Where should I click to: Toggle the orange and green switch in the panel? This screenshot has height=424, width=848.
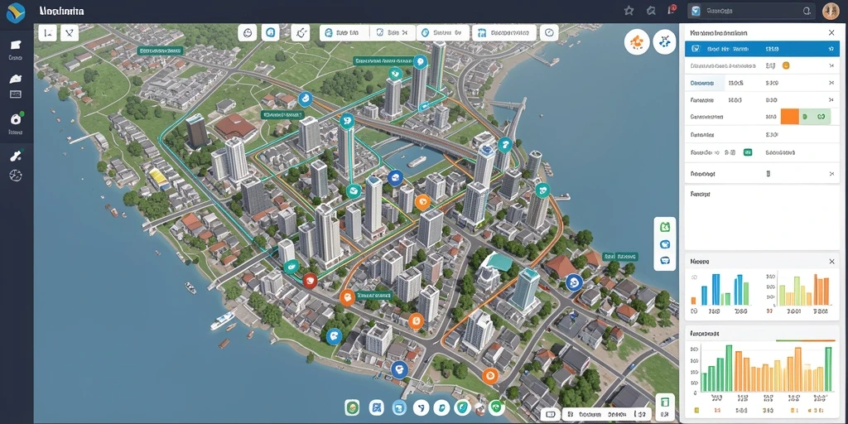point(806,116)
